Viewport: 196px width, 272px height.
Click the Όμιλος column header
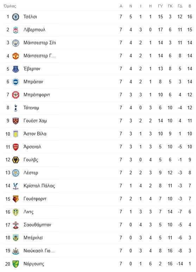(10, 6)
